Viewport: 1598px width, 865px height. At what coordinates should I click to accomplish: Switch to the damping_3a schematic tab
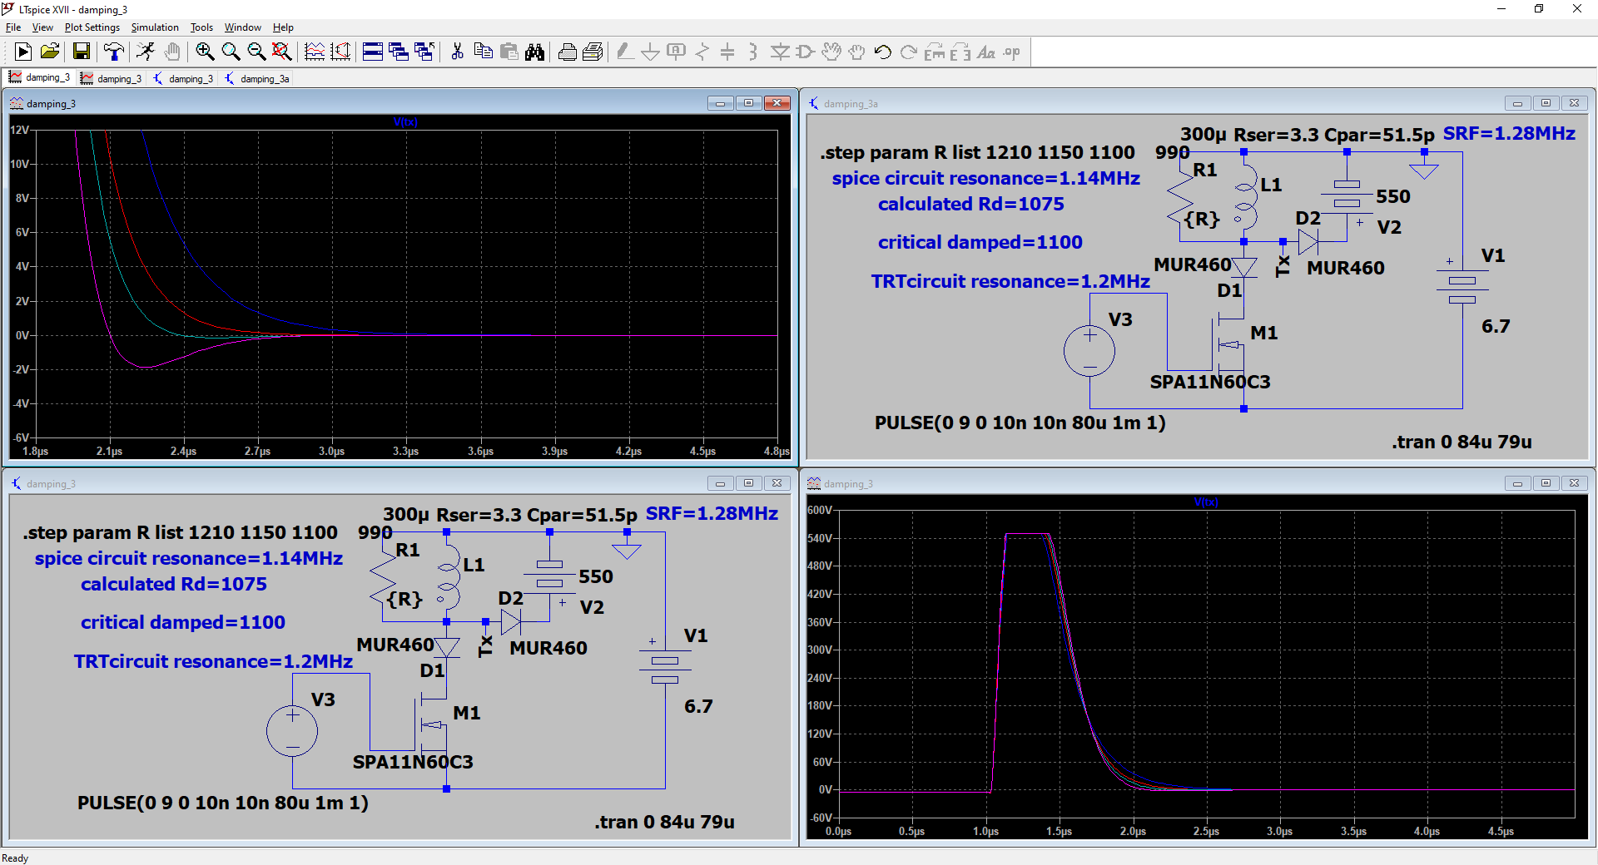(257, 79)
